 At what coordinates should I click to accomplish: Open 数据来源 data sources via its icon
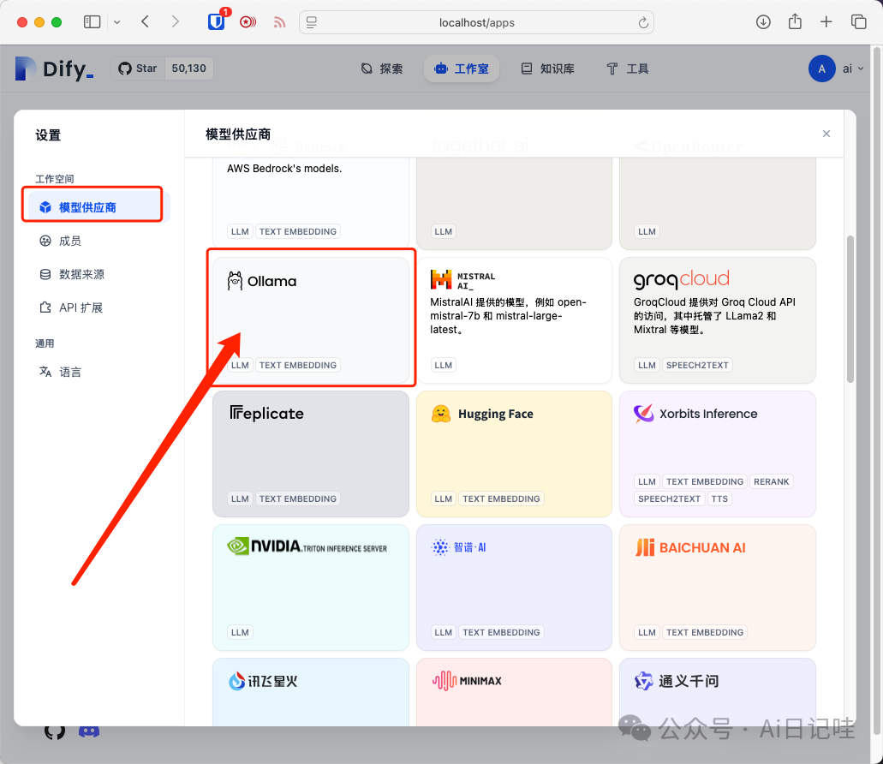[44, 273]
